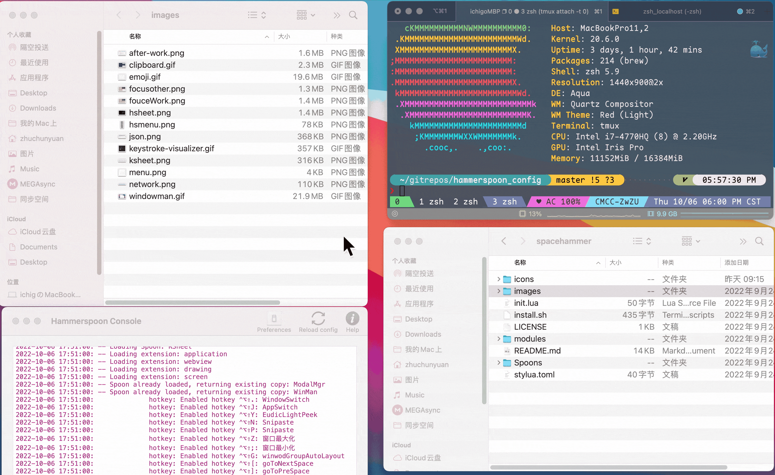The height and width of the screenshot is (475, 775).
Task: Sort by 名称 column in images window
Action: pos(135,37)
